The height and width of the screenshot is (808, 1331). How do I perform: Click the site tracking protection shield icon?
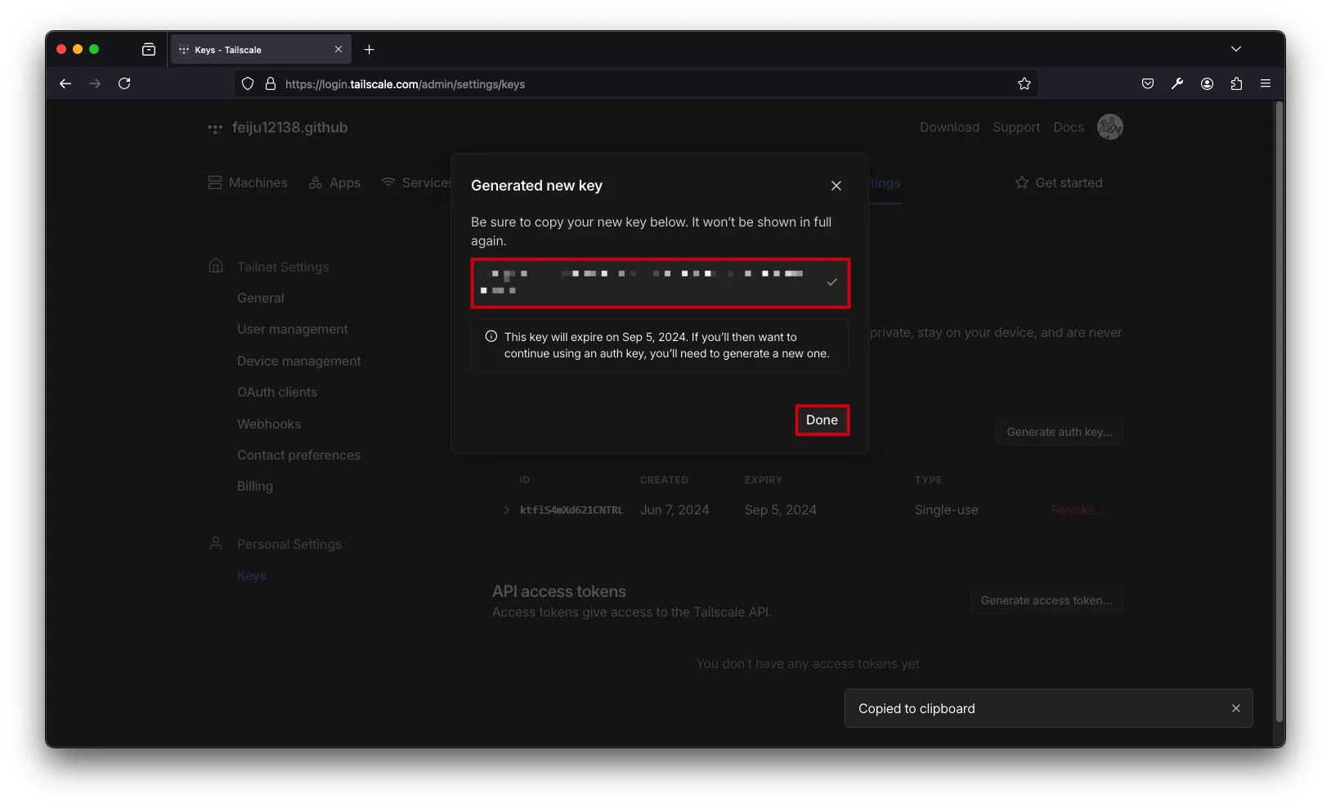pos(248,83)
